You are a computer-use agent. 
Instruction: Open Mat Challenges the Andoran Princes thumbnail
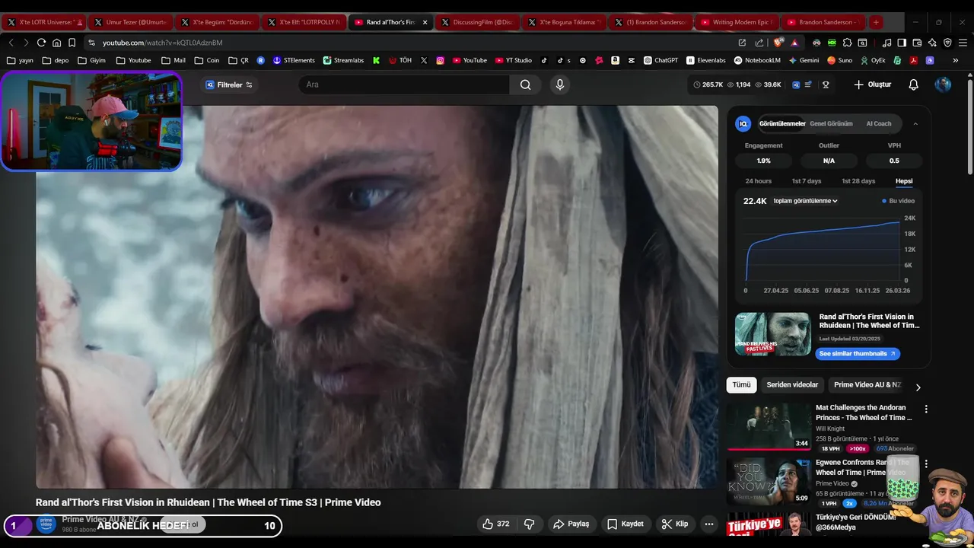tap(769, 426)
